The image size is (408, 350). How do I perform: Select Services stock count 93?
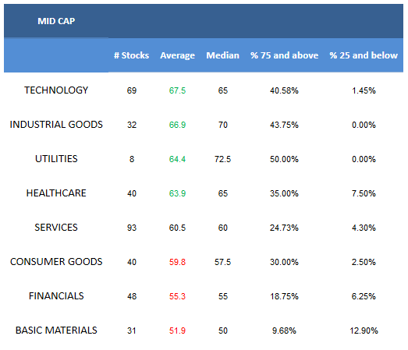coord(132,228)
